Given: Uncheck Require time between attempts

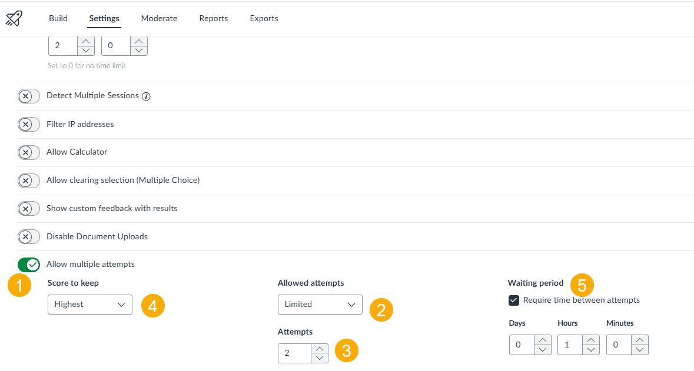Looking at the screenshot, I should pyautogui.click(x=514, y=300).
